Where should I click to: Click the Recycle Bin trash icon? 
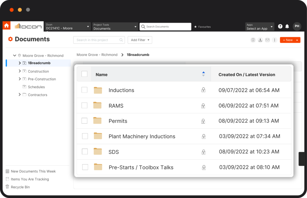(7, 187)
